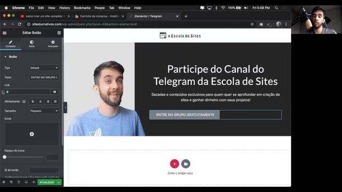Select the heading Participe do Canal do Telegram
Image resolution: width=342 pixels, height=192 pixels.
point(215,75)
